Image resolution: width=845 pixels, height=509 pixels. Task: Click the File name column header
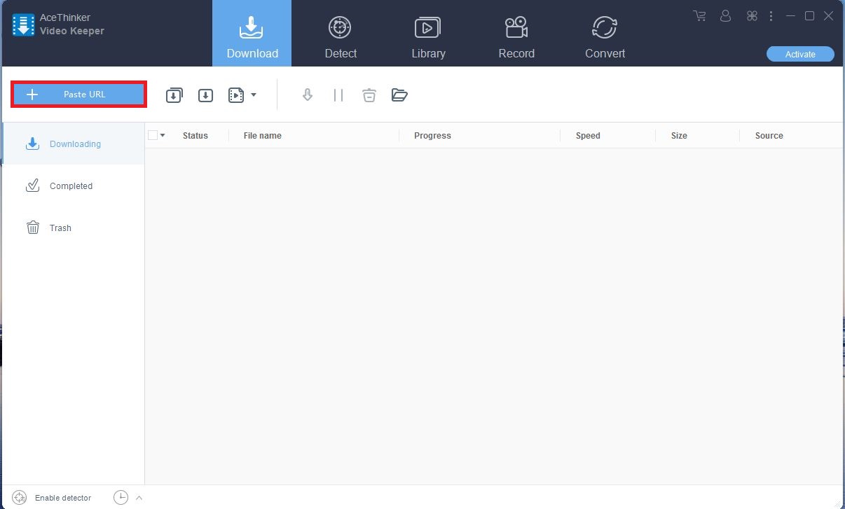(x=263, y=136)
